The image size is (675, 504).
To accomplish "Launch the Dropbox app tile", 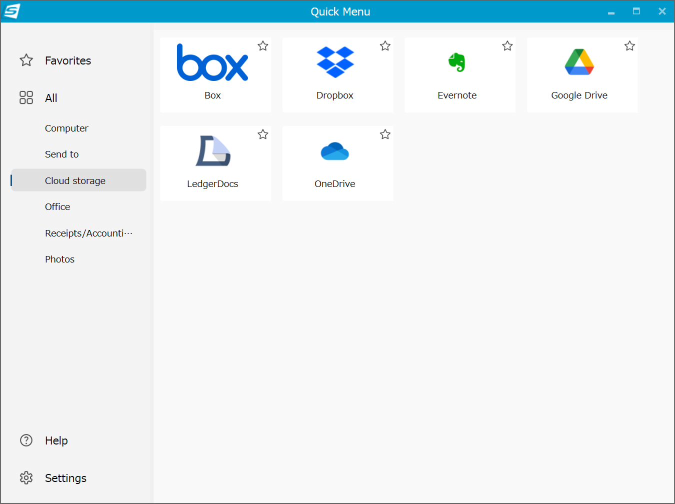I will (x=335, y=62).
